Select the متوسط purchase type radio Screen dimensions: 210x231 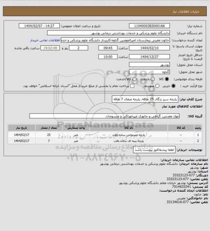pos(157,86)
